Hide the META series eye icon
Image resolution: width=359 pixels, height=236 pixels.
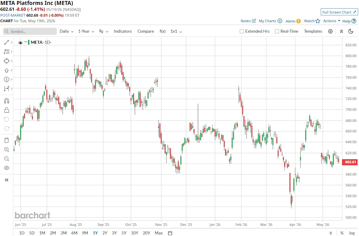20,43
